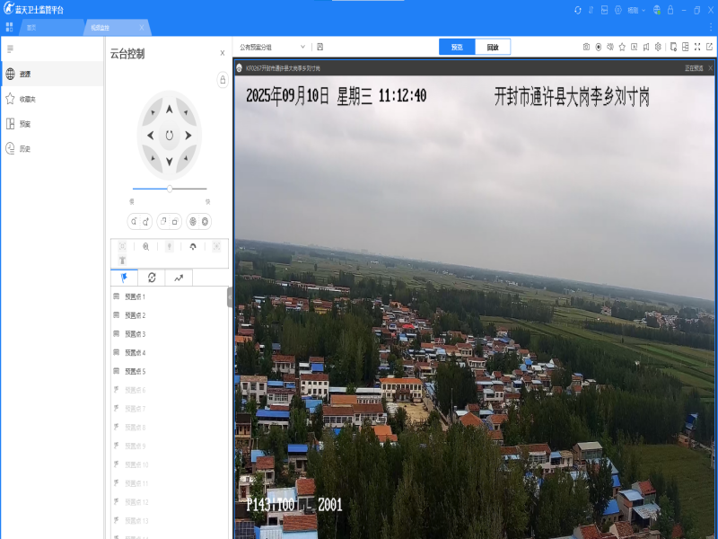Start recording with the record icon
This screenshot has width=718, height=539.
(599, 47)
